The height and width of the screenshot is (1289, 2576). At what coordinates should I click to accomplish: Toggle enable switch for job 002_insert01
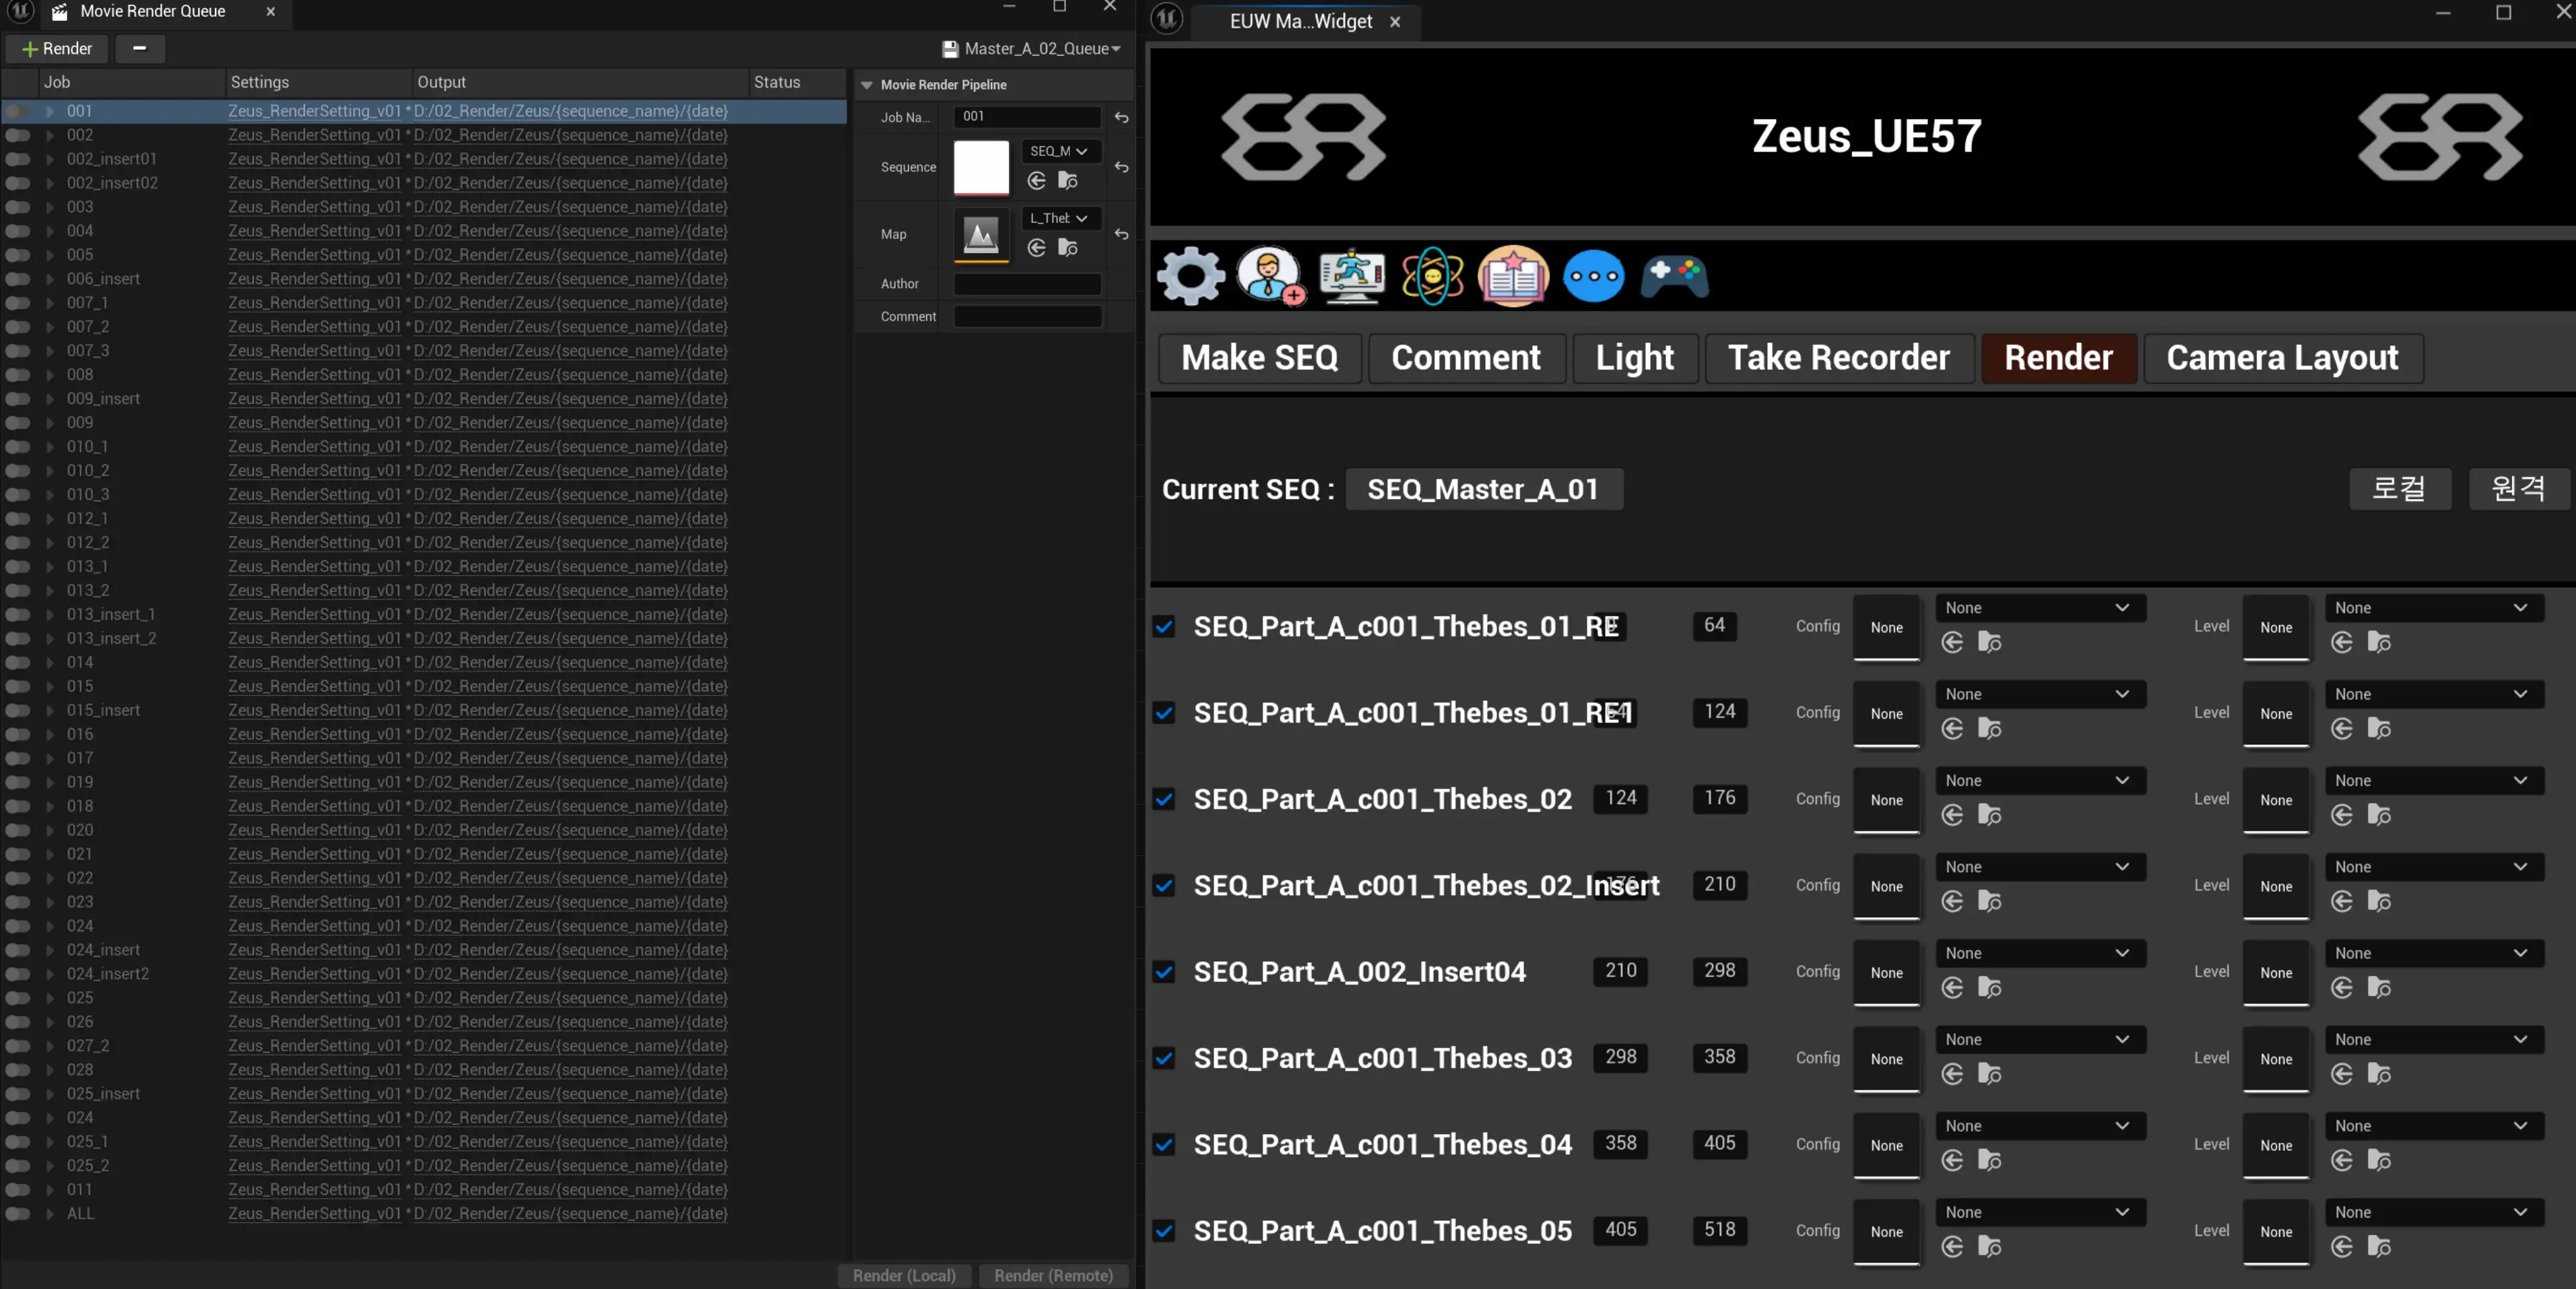[x=18, y=159]
